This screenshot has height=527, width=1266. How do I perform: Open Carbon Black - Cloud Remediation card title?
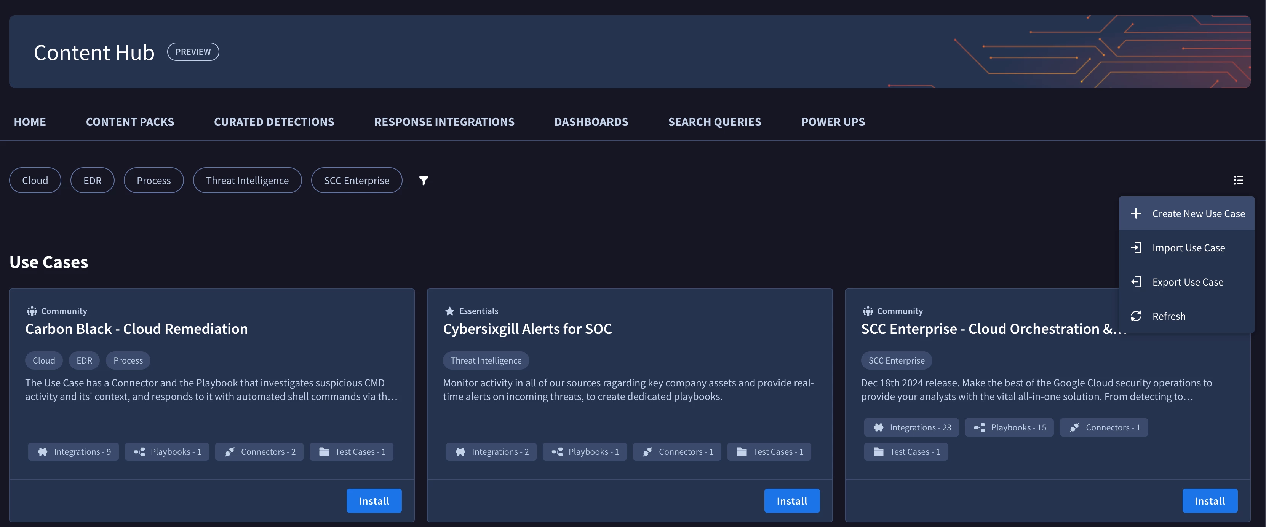coord(137,329)
